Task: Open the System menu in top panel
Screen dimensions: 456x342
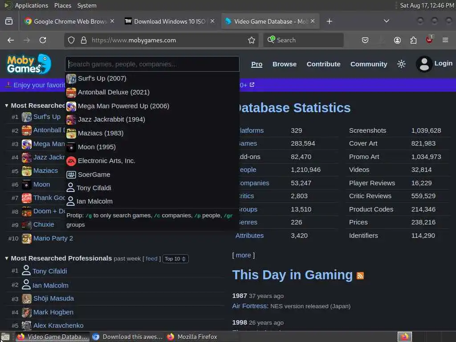Action: coord(87,5)
